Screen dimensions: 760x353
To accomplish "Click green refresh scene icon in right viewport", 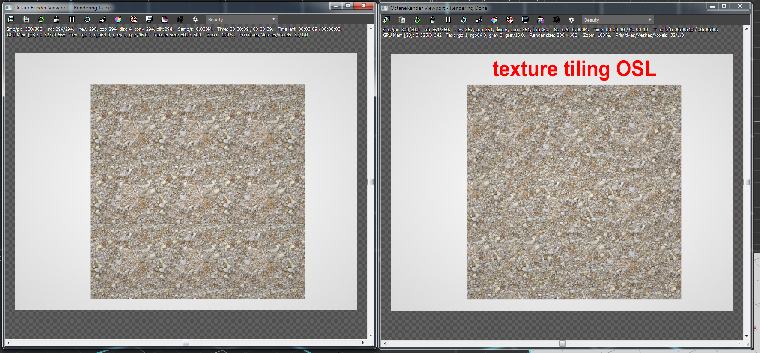I will 417,20.
